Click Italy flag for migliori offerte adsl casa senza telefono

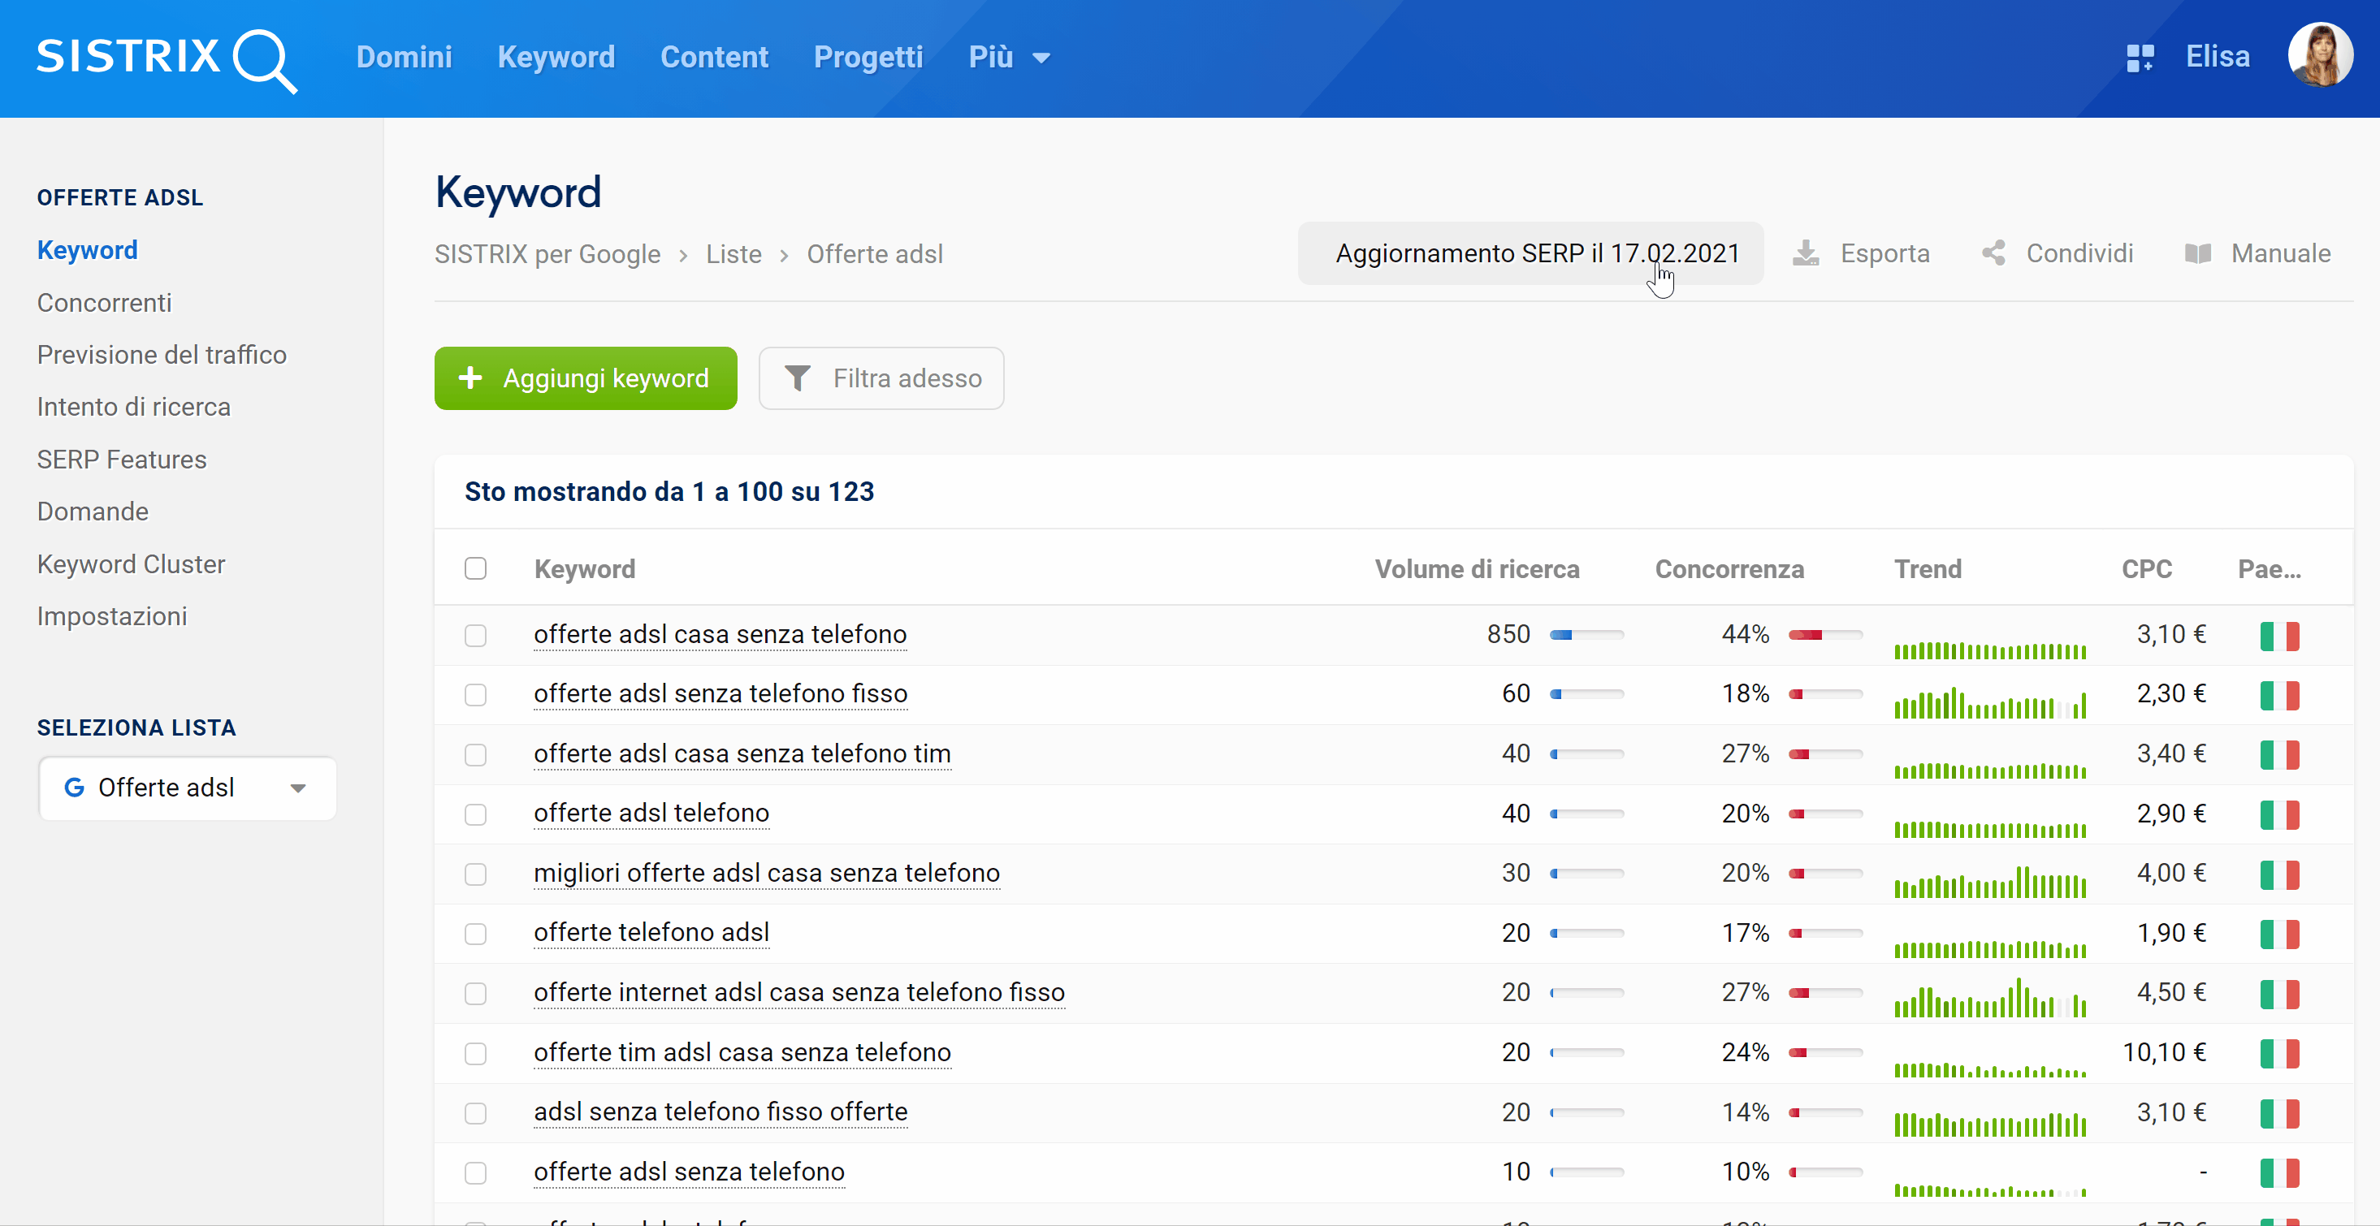[x=2279, y=874]
